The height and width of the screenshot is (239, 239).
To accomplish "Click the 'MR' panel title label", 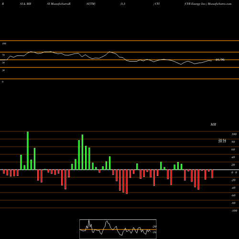I will coord(213,124).
